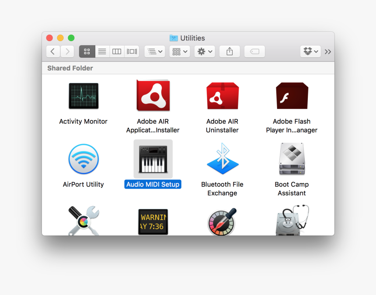Close the Utilities window

[x=50, y=38]
